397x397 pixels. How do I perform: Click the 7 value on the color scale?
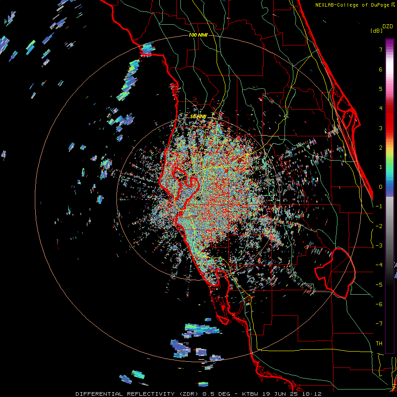(x=381, y=49)
